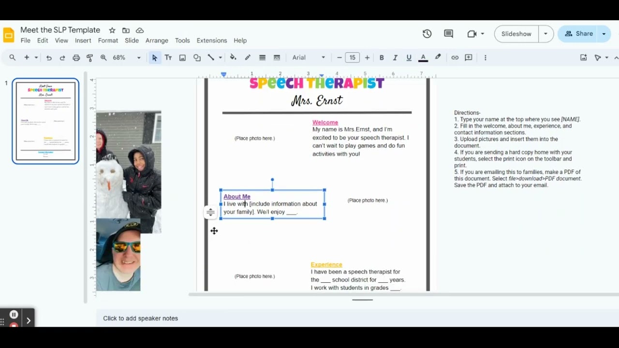Open the new slide layout dropdown arrow
Screen dimensions: 619x348
coord(36,58)
